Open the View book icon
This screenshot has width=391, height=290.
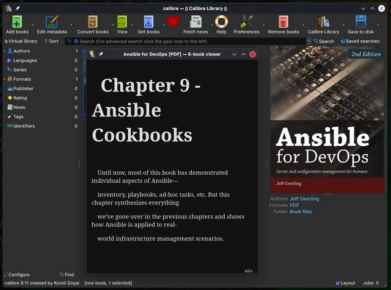point(122,22)
